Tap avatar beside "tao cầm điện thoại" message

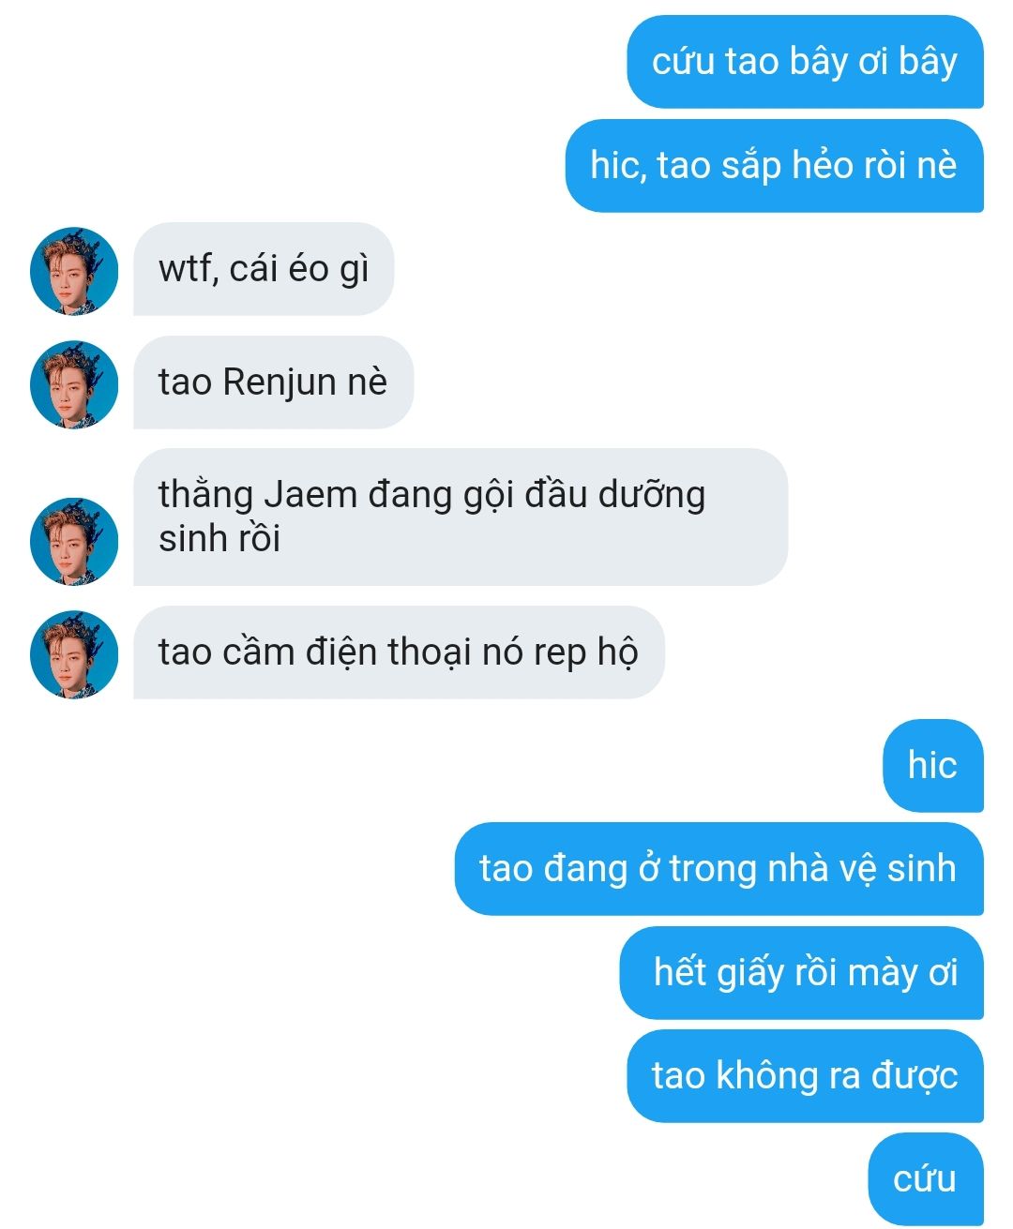[74, 654]
